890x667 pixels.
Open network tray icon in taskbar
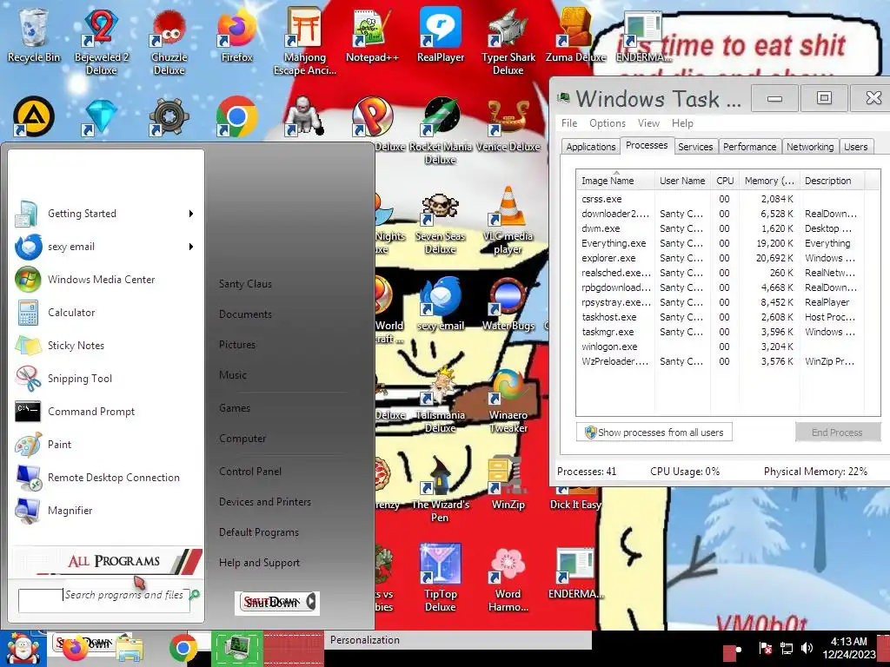[x=786, y=648]
